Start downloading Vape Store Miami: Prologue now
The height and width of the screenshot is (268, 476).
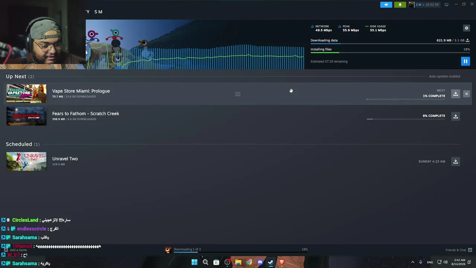coord(456,94)
